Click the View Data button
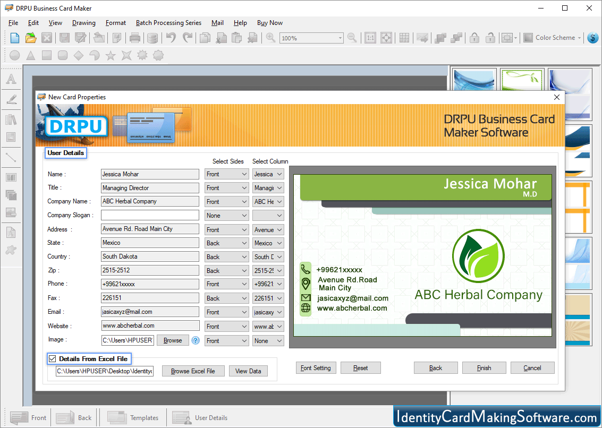Screen dimensions: 602x428 tap(248, 371)
